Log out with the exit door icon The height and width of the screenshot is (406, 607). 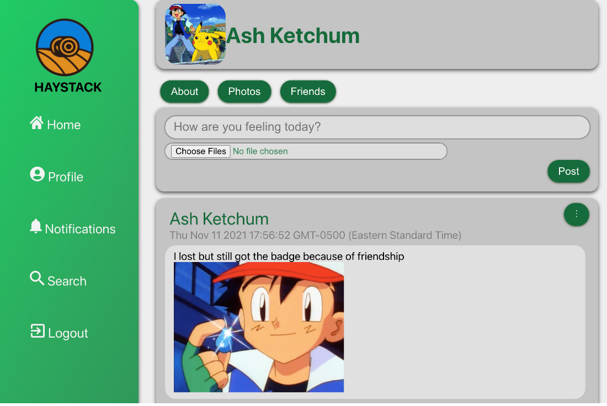(37, 331)
